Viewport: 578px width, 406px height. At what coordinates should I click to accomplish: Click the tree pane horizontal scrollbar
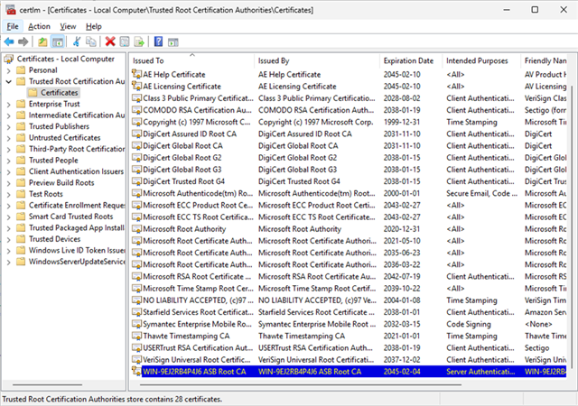[47, 385]
